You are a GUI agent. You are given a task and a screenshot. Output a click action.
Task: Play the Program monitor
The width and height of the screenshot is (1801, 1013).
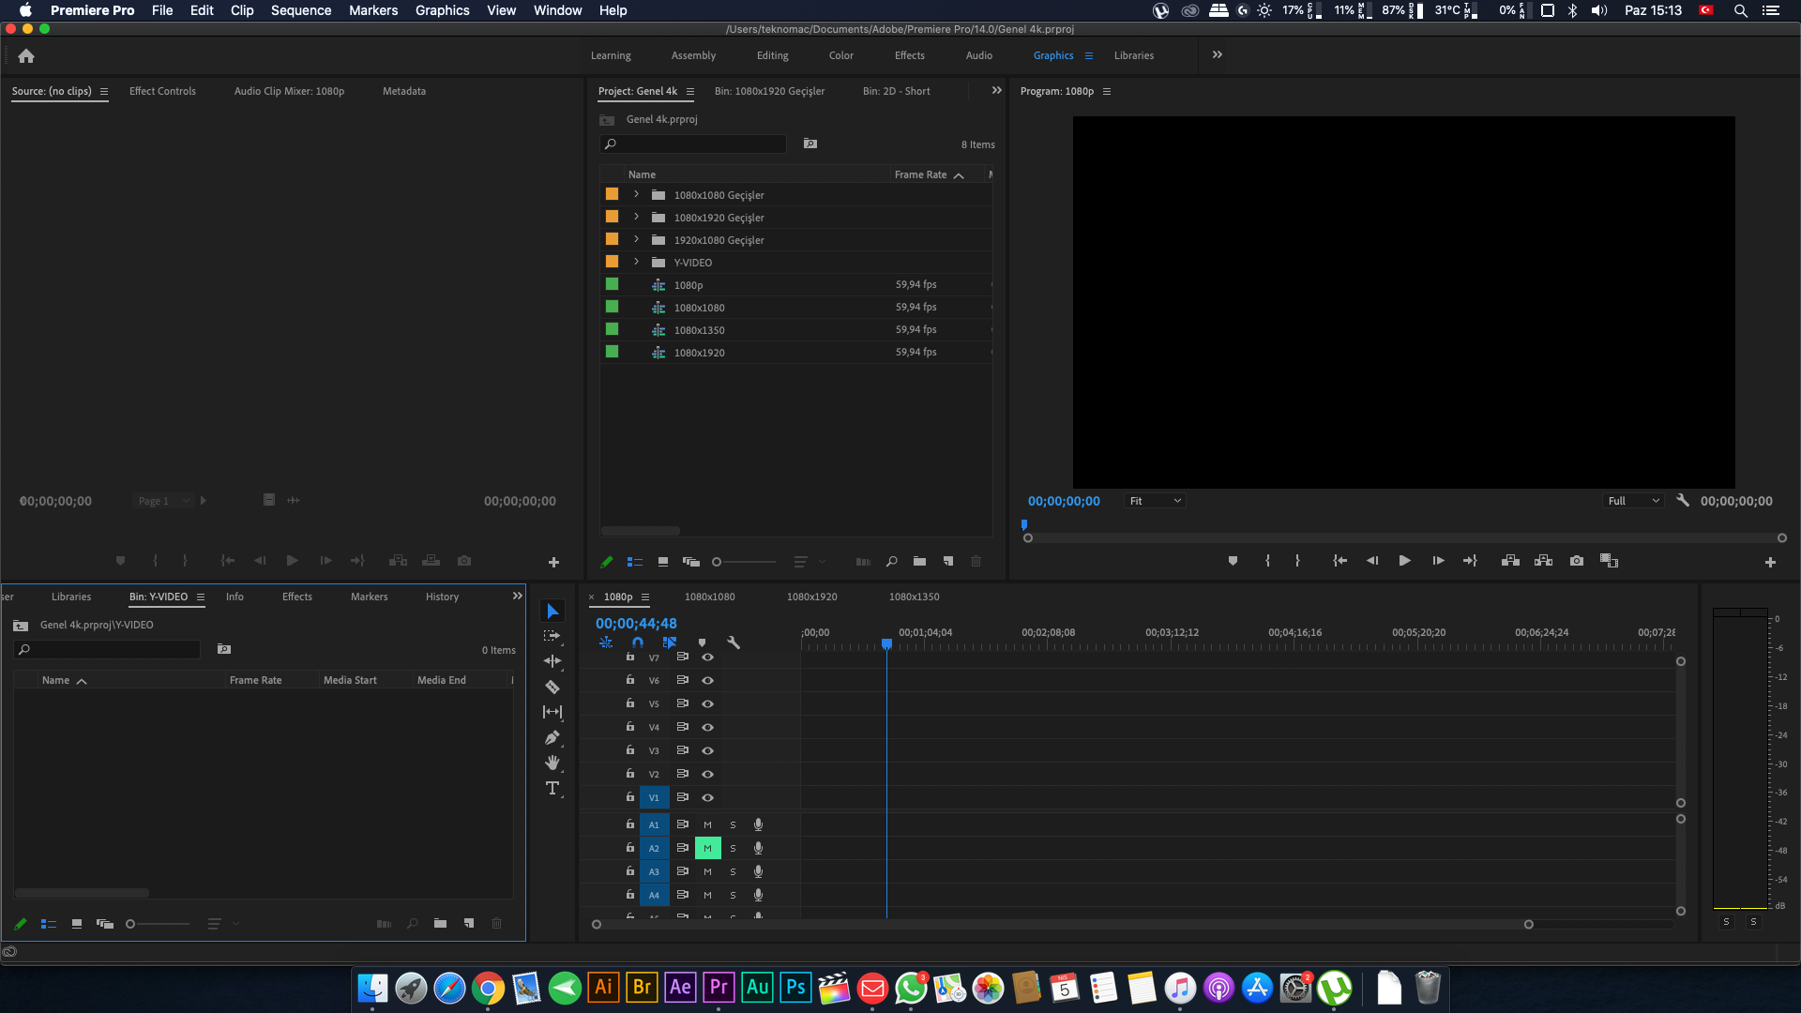point(1404,561)
